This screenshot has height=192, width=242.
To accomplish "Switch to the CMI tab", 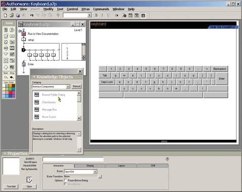I will point(153,166).
